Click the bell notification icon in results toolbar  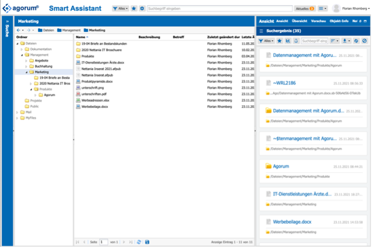coord(296,41)
